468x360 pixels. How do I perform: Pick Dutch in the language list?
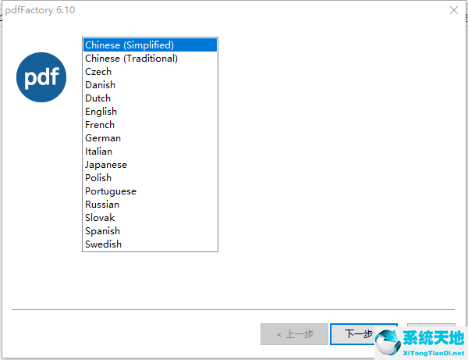pyautogui.click(x=150, y=98)
